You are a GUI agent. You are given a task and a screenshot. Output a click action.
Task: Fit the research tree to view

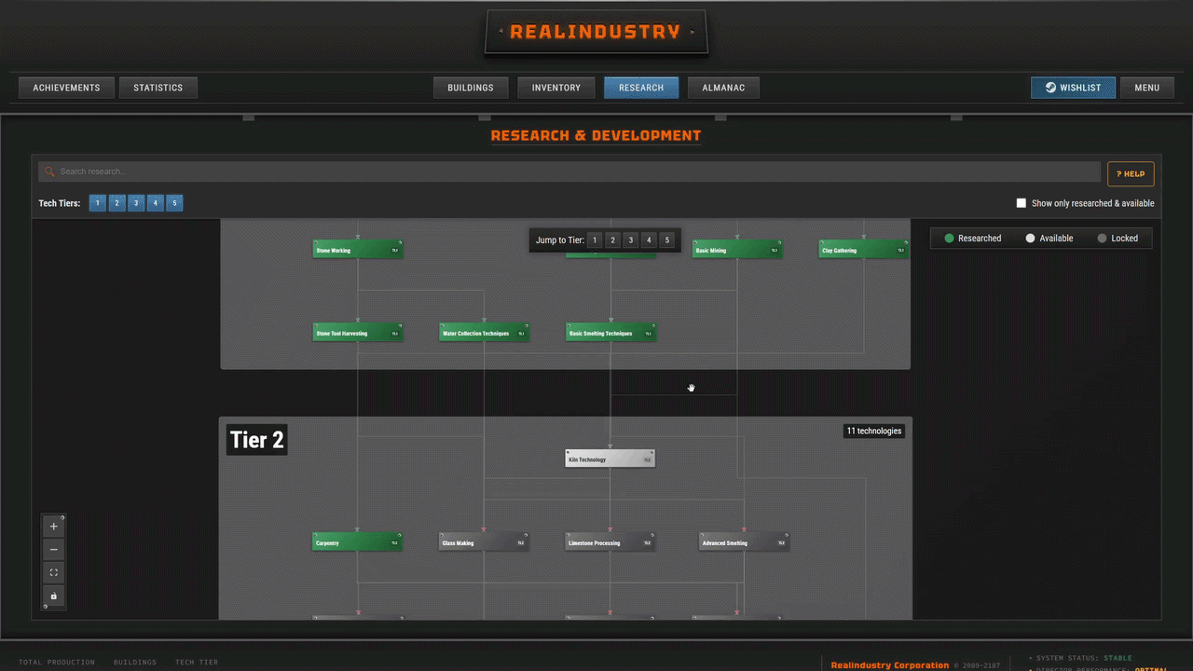pyautogui.click(x=53, y=573)
